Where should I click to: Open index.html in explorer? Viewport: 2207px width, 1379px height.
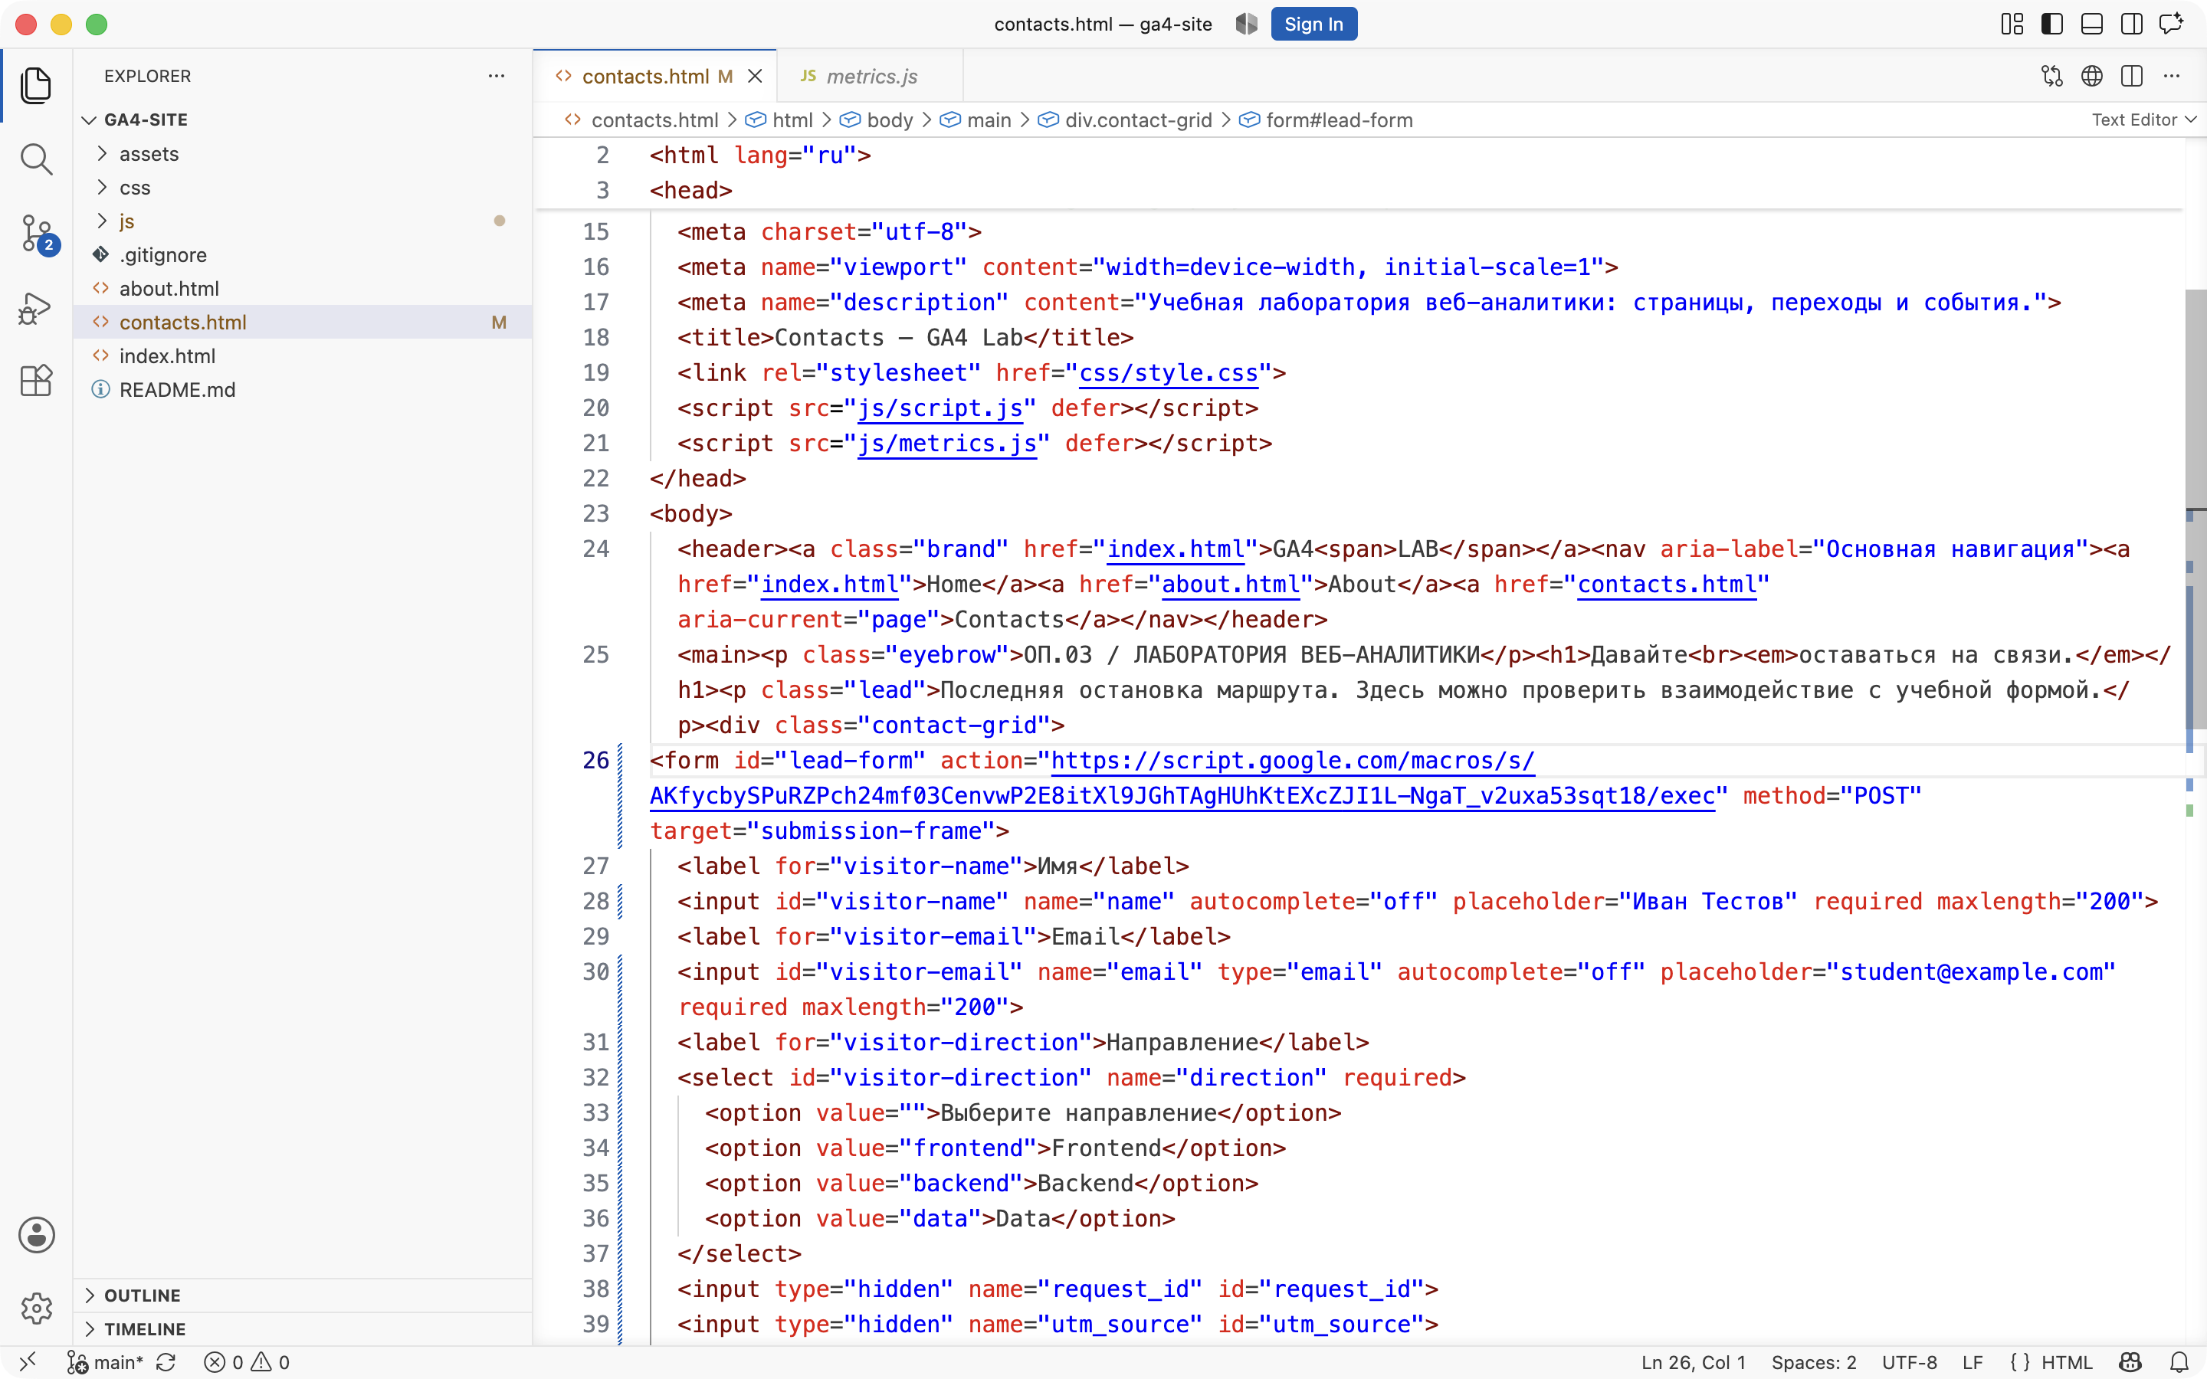(303, 355)
